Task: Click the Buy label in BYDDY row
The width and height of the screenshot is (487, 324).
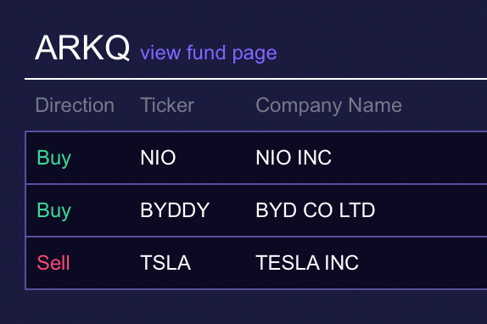Action: (x=54, y=210)
